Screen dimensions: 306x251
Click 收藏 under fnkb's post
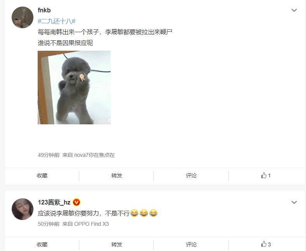[x=42, y=175]
